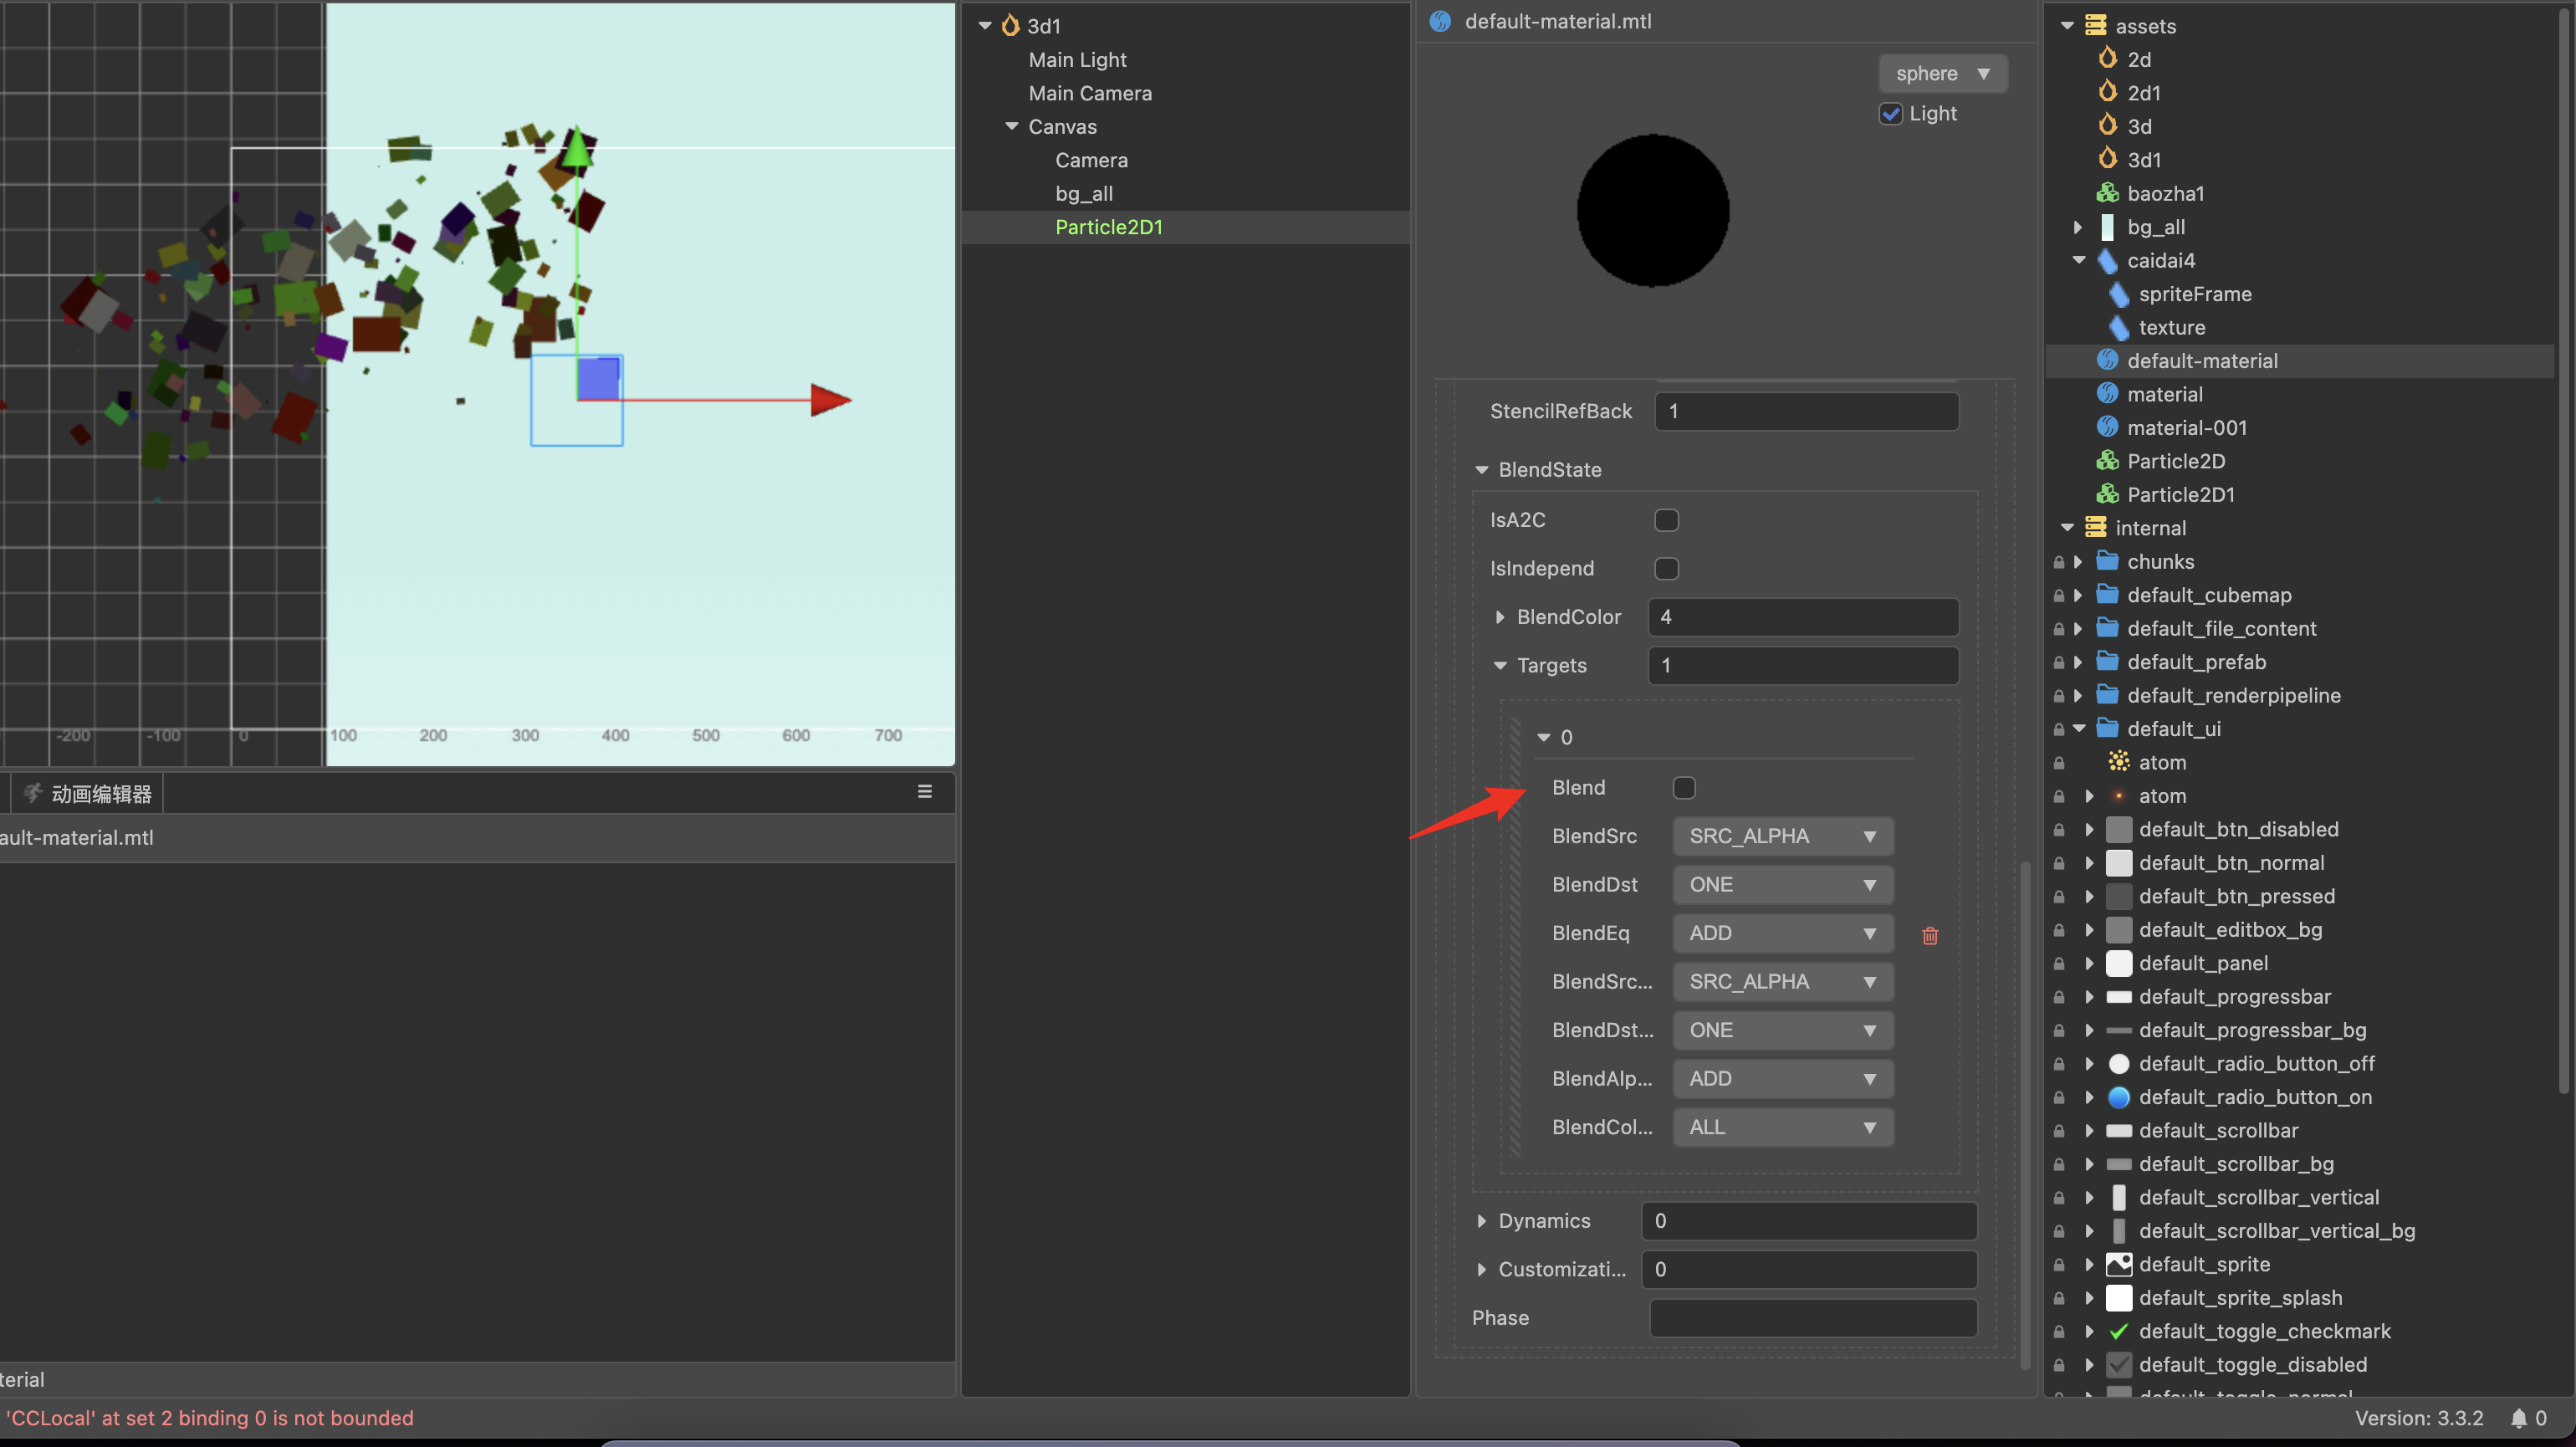2576x1447 pixels.
Task: Select the material-001 material icon
Action: (2107, 427)
